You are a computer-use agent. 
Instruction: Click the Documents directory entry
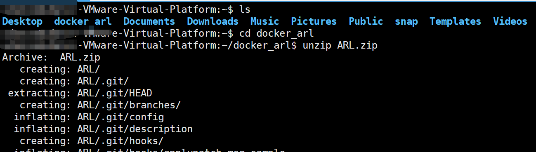click(149, 21)
